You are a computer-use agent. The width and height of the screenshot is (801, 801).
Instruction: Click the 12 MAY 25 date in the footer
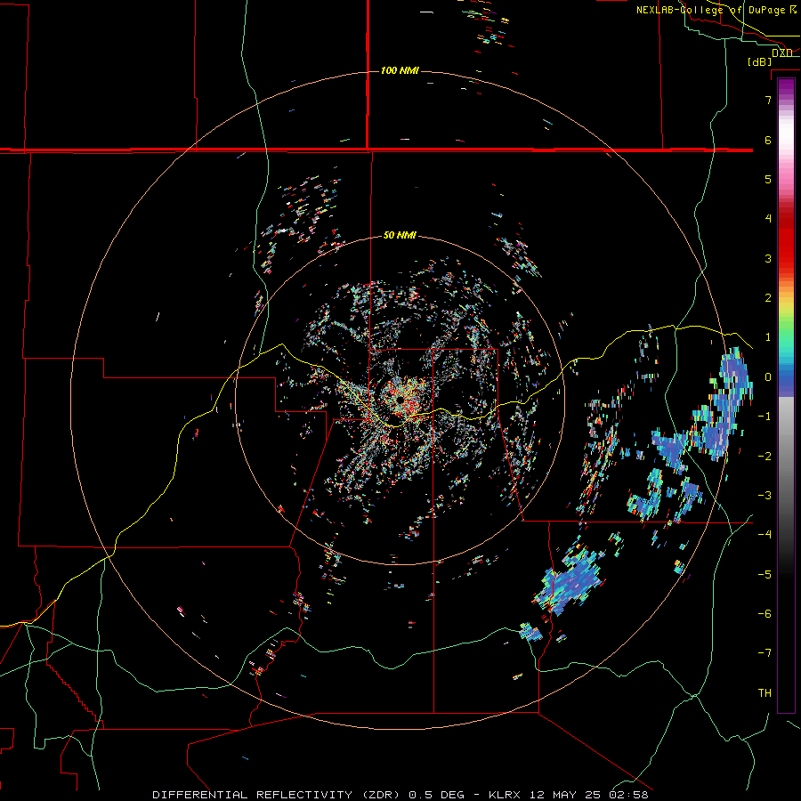pos(564,795)
